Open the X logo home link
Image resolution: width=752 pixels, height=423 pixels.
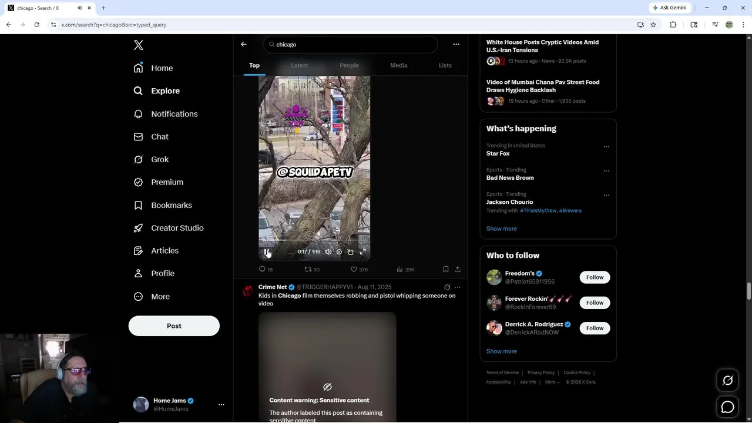pyautogui.click(x=139, y=45)
